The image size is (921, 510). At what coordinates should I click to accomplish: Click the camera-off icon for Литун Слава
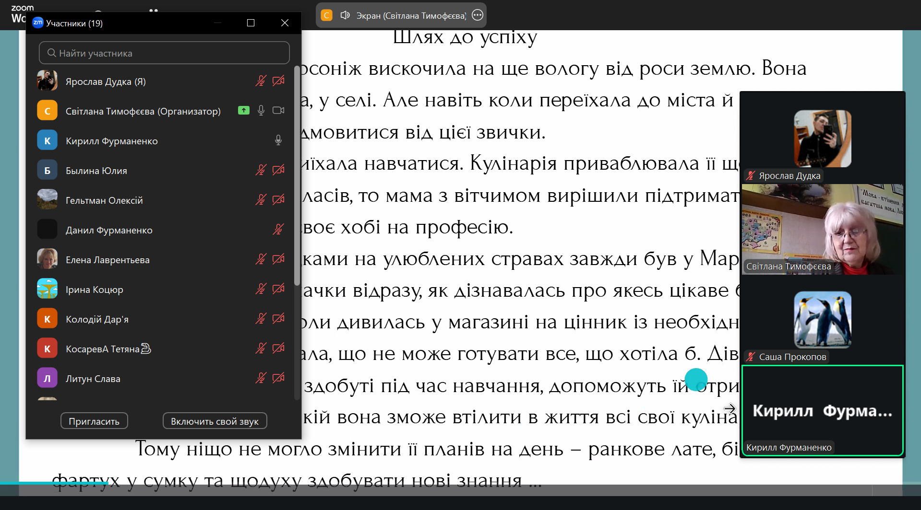[x=278, y=378]
